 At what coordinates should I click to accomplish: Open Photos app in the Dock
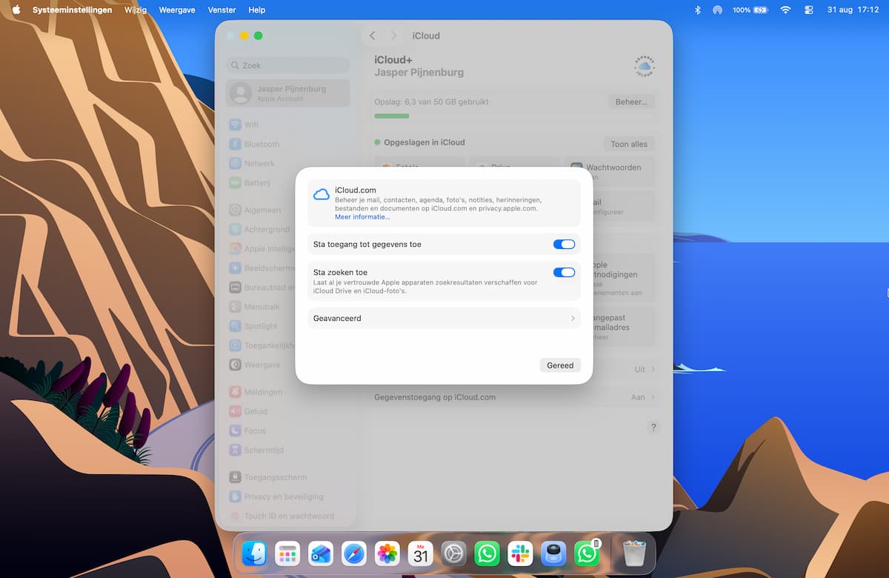(387, 554)
